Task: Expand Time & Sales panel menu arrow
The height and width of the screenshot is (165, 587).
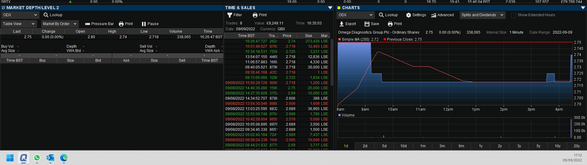Action: 330,8
